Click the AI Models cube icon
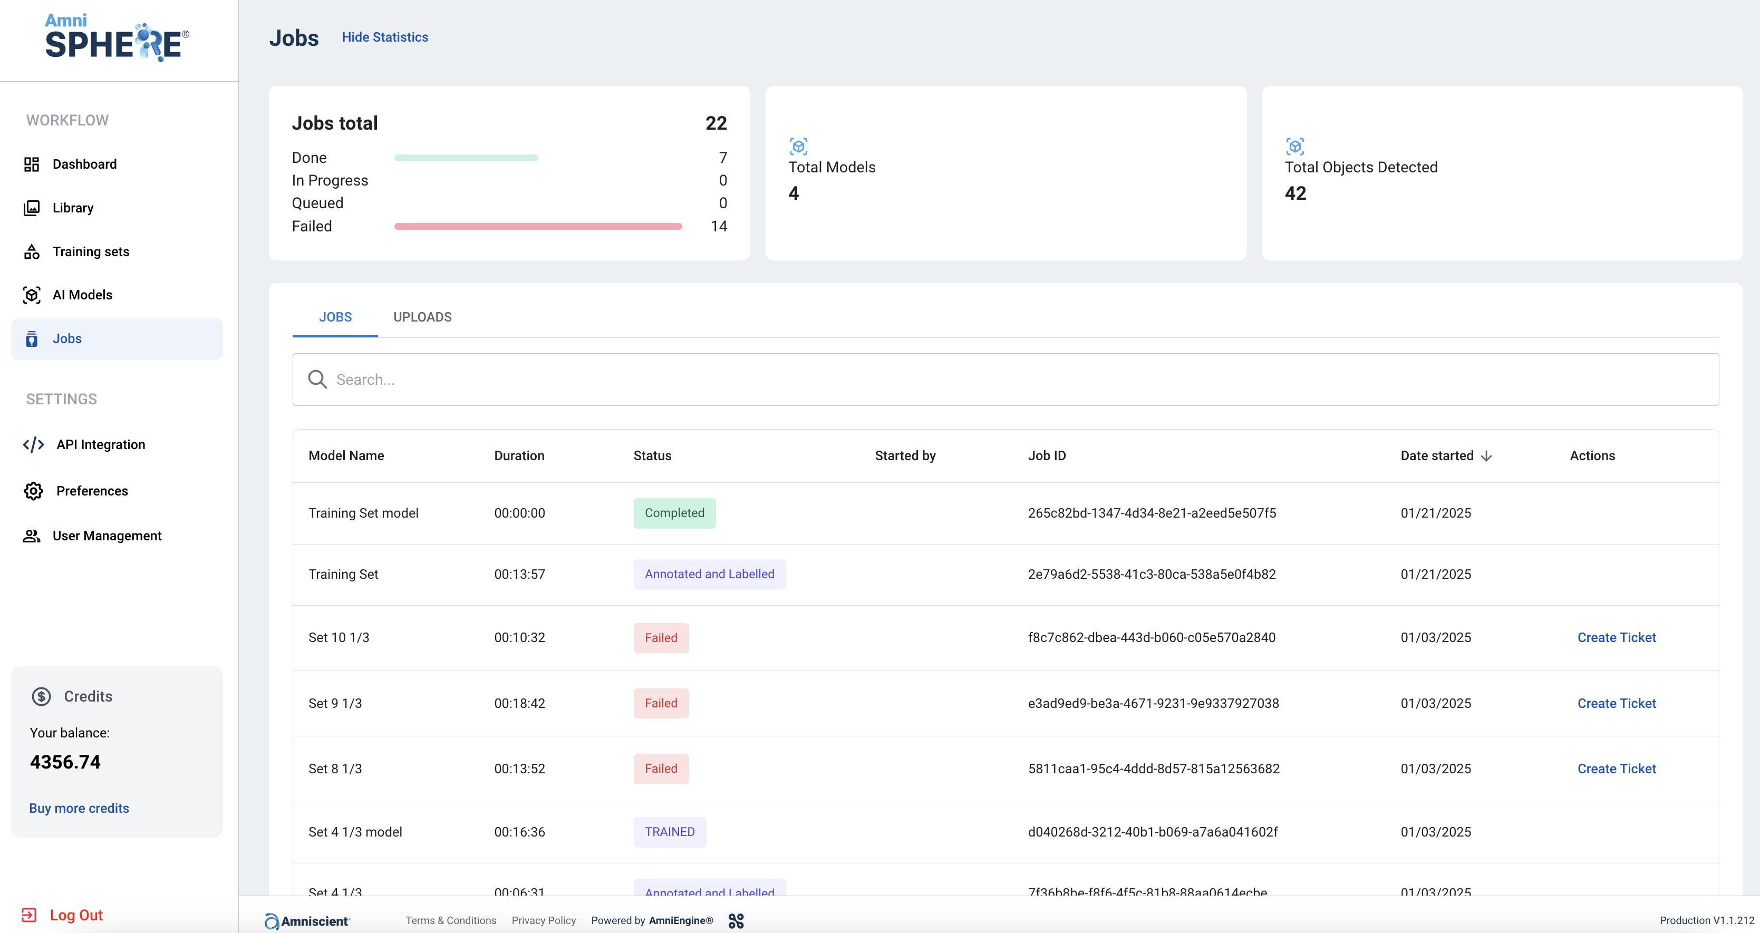 tap(32, 295)
